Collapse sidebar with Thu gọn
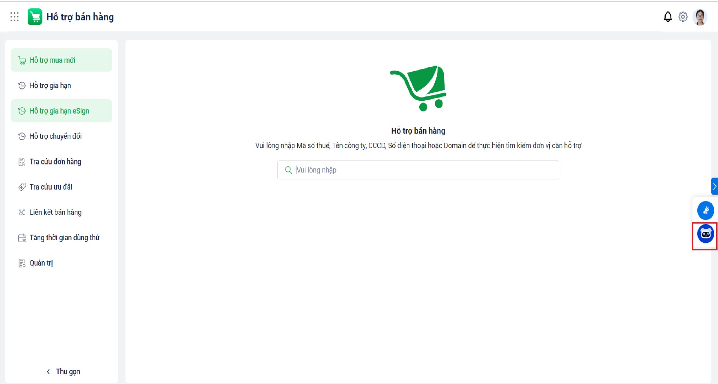The image size is (718, 384). pyautogui.click(x=63, y=371)
